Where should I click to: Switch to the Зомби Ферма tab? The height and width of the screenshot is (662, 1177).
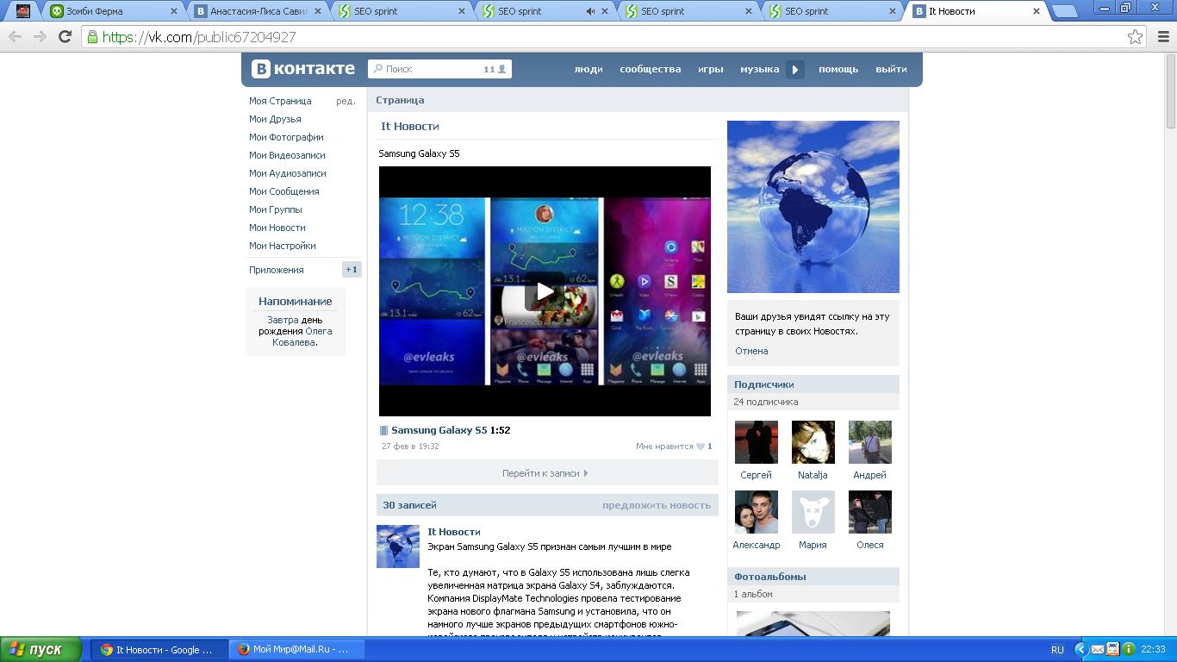(x=113, y=11)
